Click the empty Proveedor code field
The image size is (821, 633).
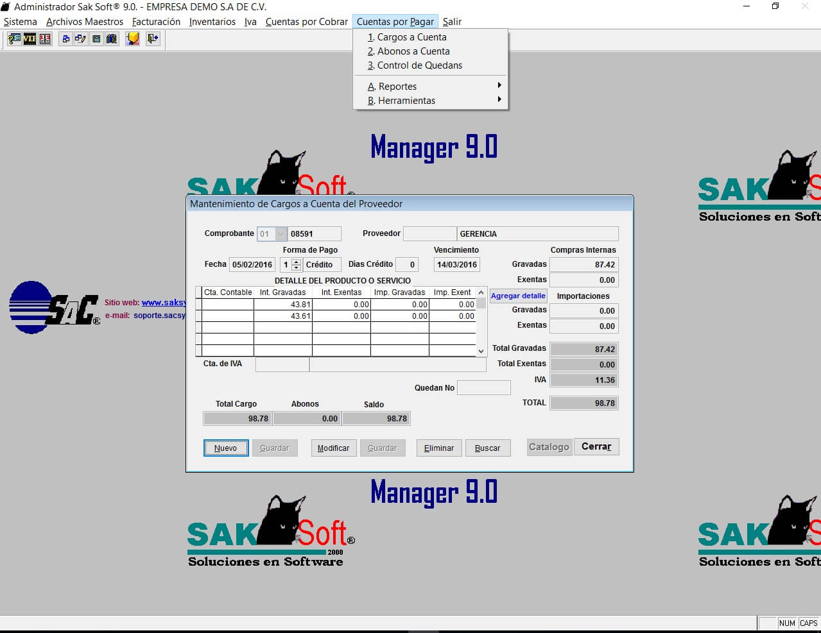pos(430,234)
